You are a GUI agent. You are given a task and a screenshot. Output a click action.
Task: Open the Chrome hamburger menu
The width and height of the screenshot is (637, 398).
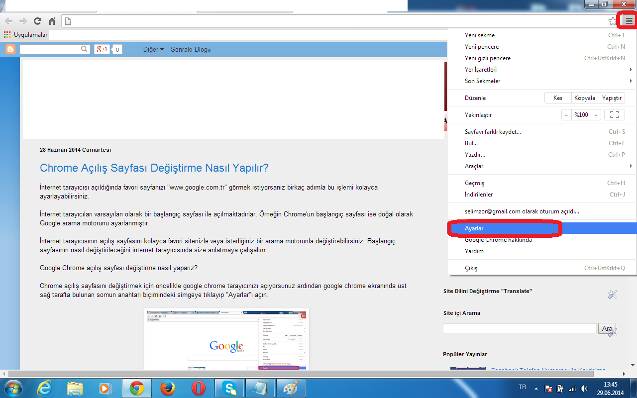point(628,21)
